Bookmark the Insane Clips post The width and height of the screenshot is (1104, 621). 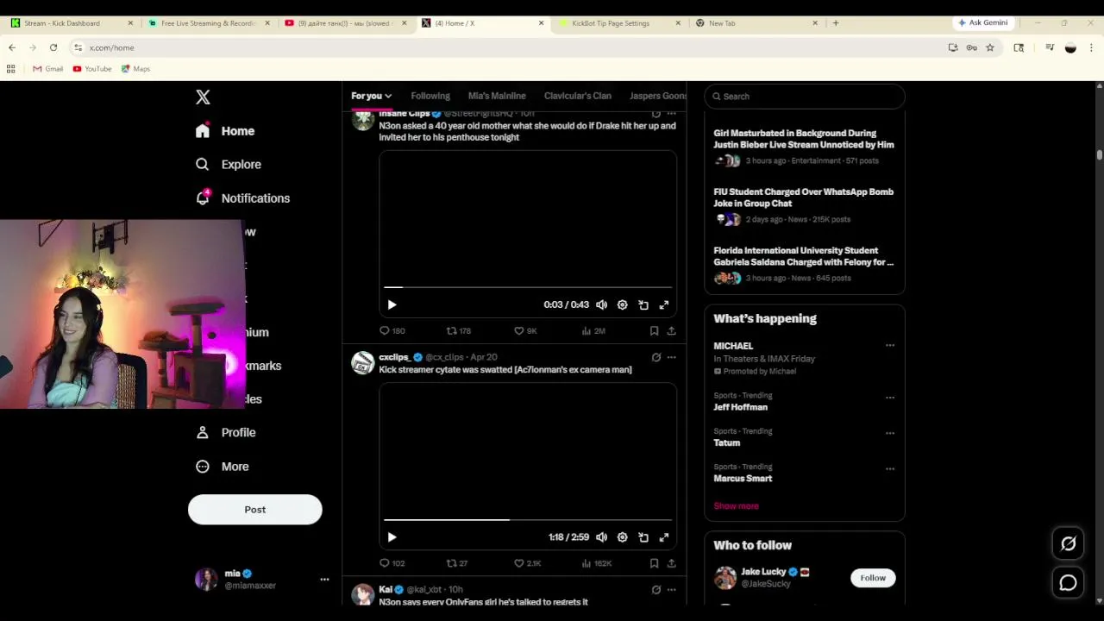coord(654,330)
